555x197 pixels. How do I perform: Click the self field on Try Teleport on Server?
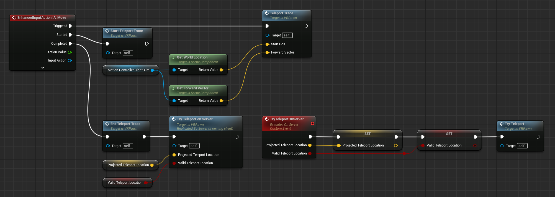pos(194,146)
